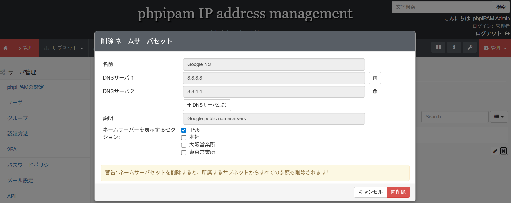
Task: Click the logout arrow icon
Action: 507,33
